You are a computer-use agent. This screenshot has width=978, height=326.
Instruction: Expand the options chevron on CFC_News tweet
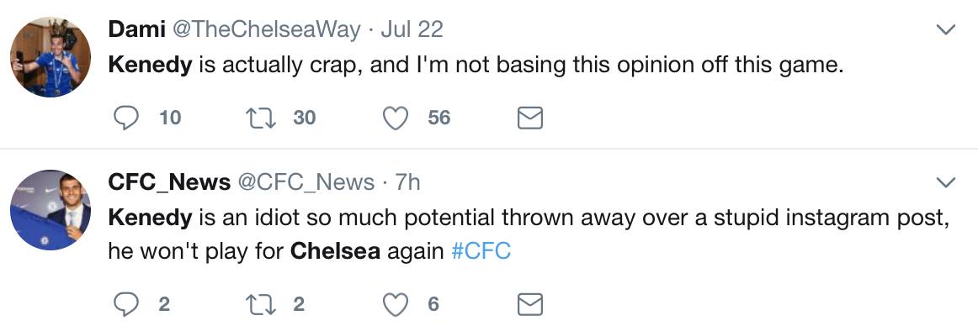click(x=946, y=181)
